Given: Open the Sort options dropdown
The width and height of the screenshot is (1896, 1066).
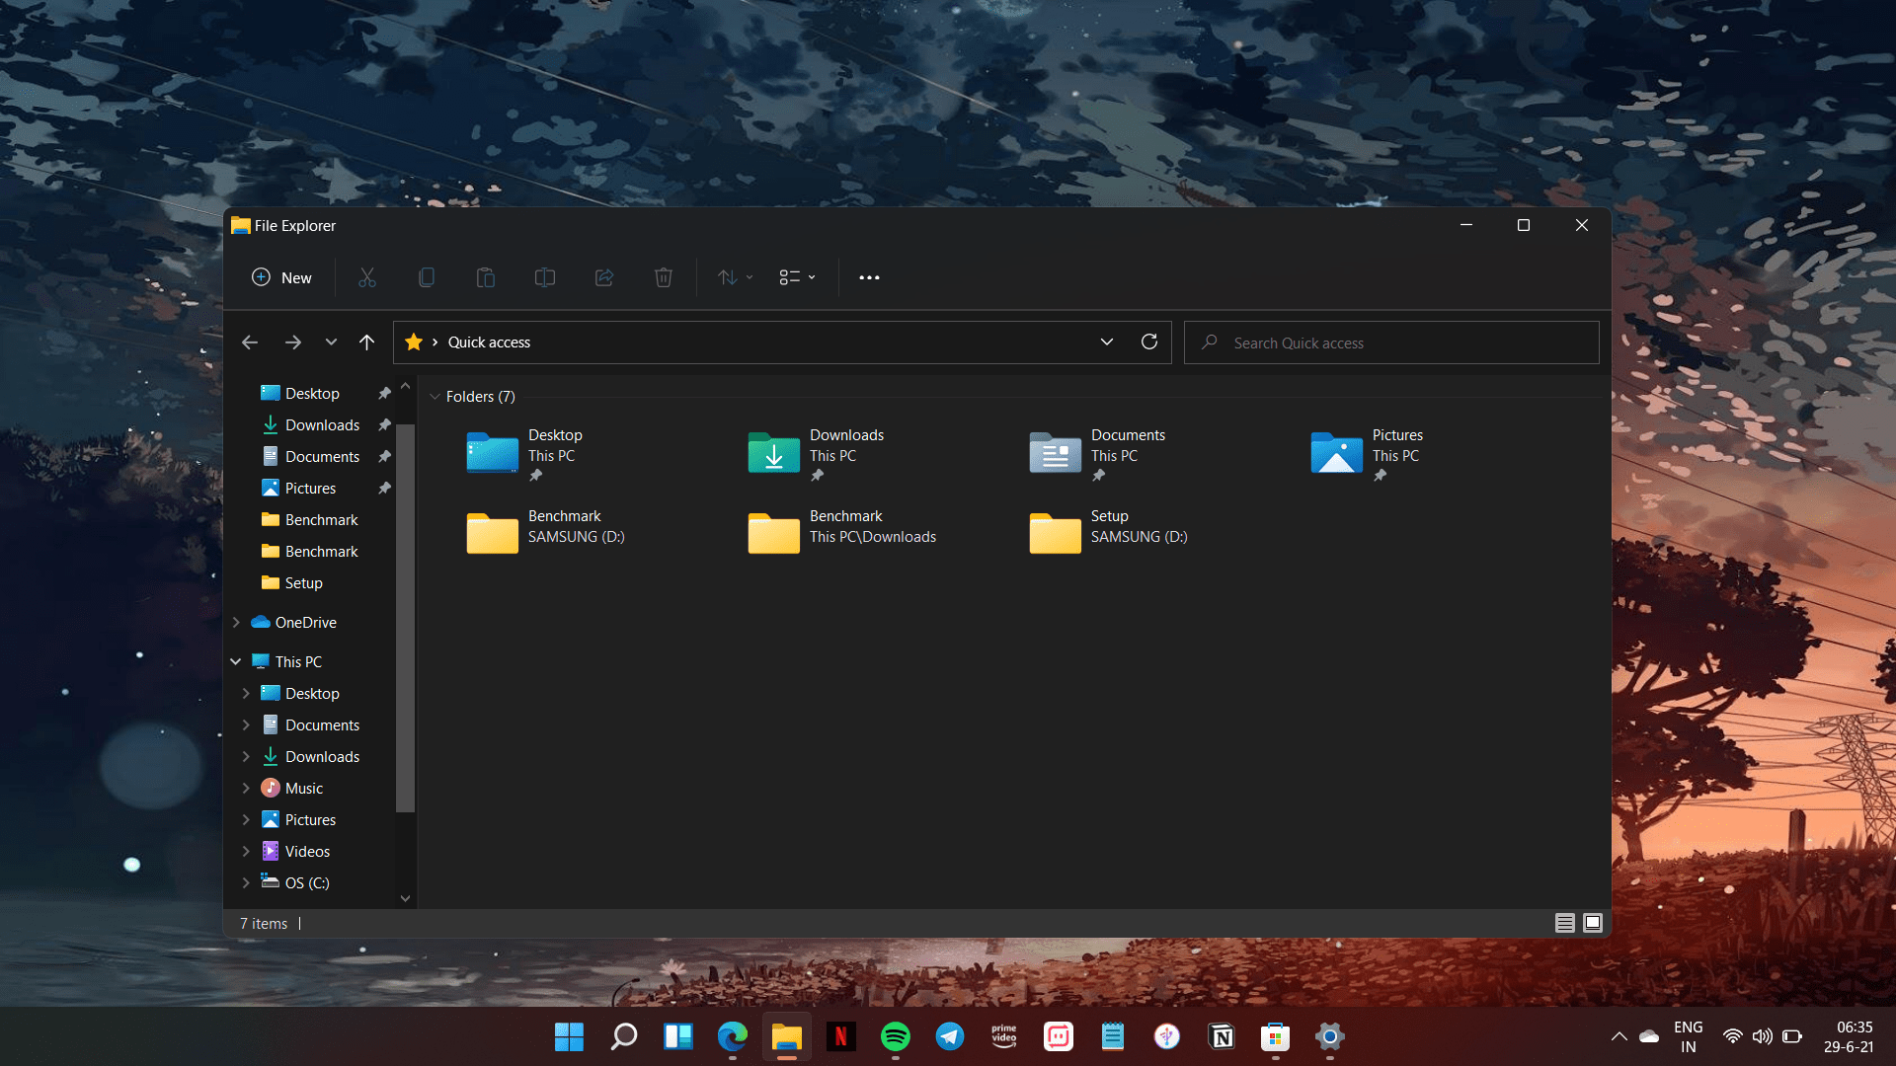Looking at the screenshot, I should [735, 277].
